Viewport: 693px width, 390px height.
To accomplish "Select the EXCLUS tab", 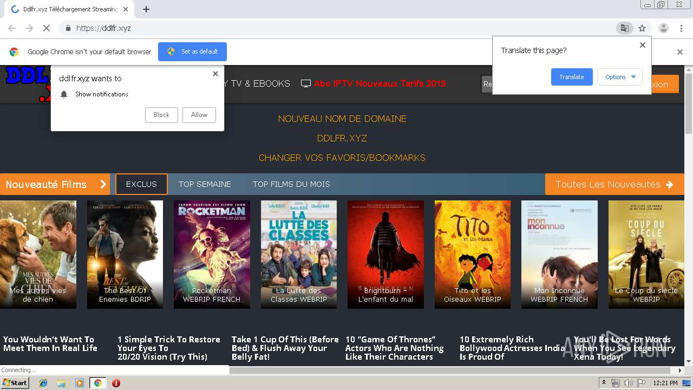I will (x=141, y=184).
